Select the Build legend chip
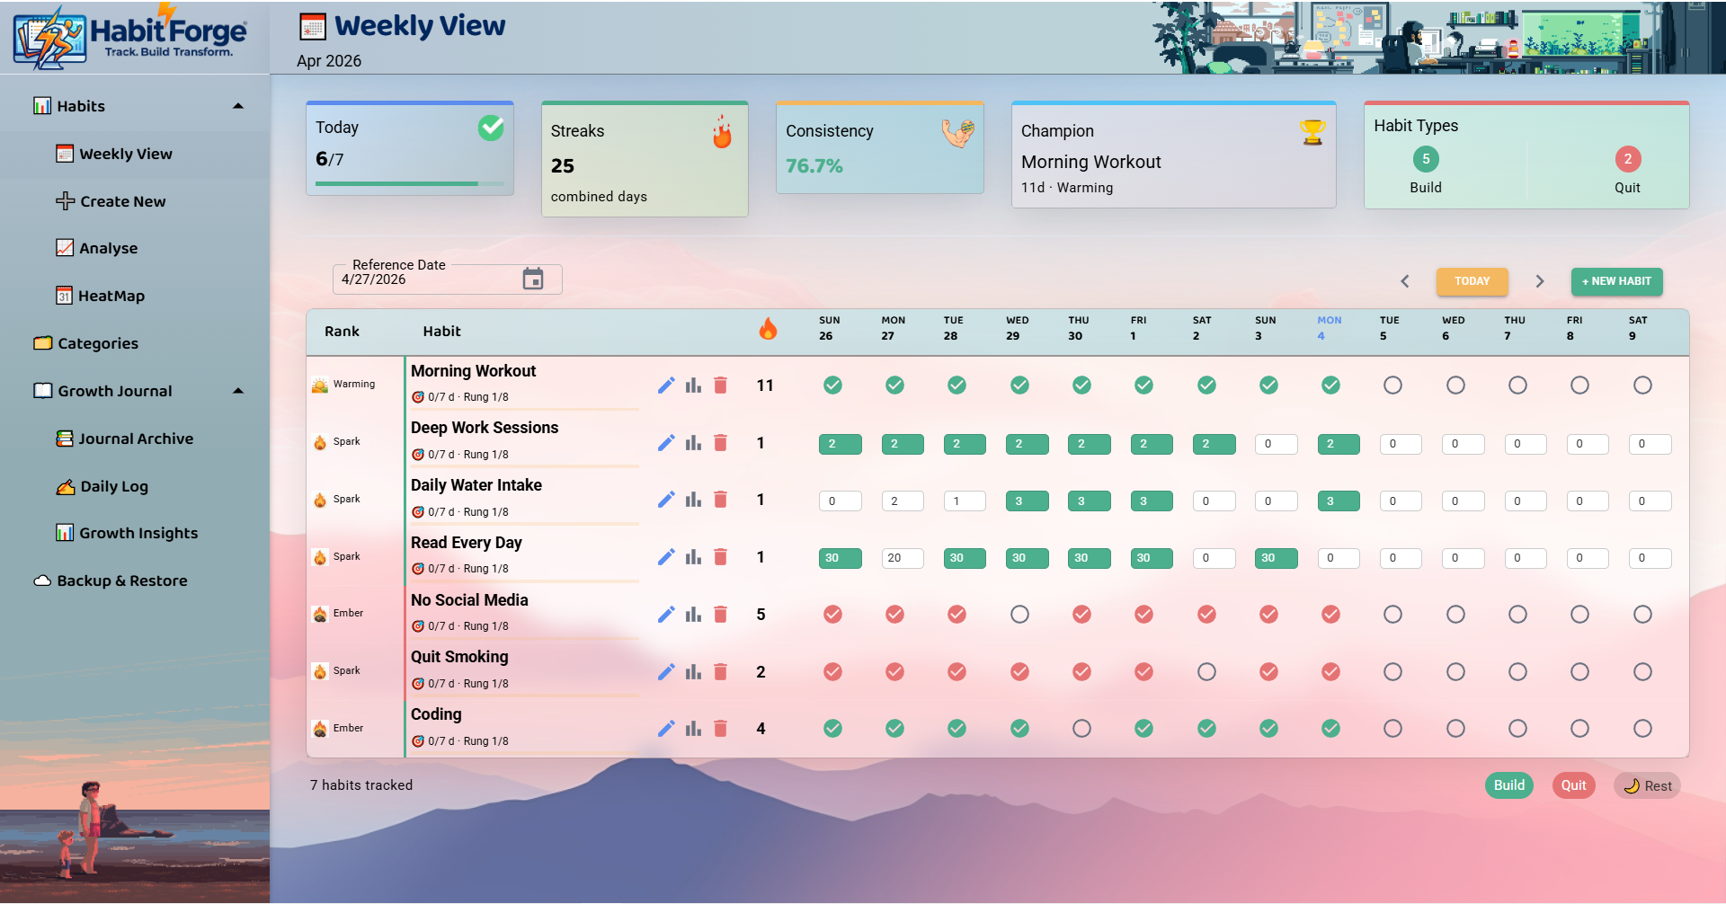The width and height of the screenshot is (1726, 904). (1508, 785)
